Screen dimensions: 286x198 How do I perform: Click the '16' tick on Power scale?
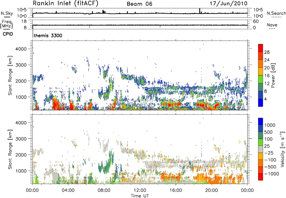tap(267, 76)
